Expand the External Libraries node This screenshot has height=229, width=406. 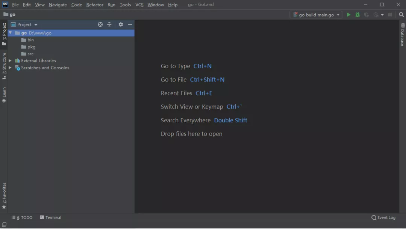(10, 60)
